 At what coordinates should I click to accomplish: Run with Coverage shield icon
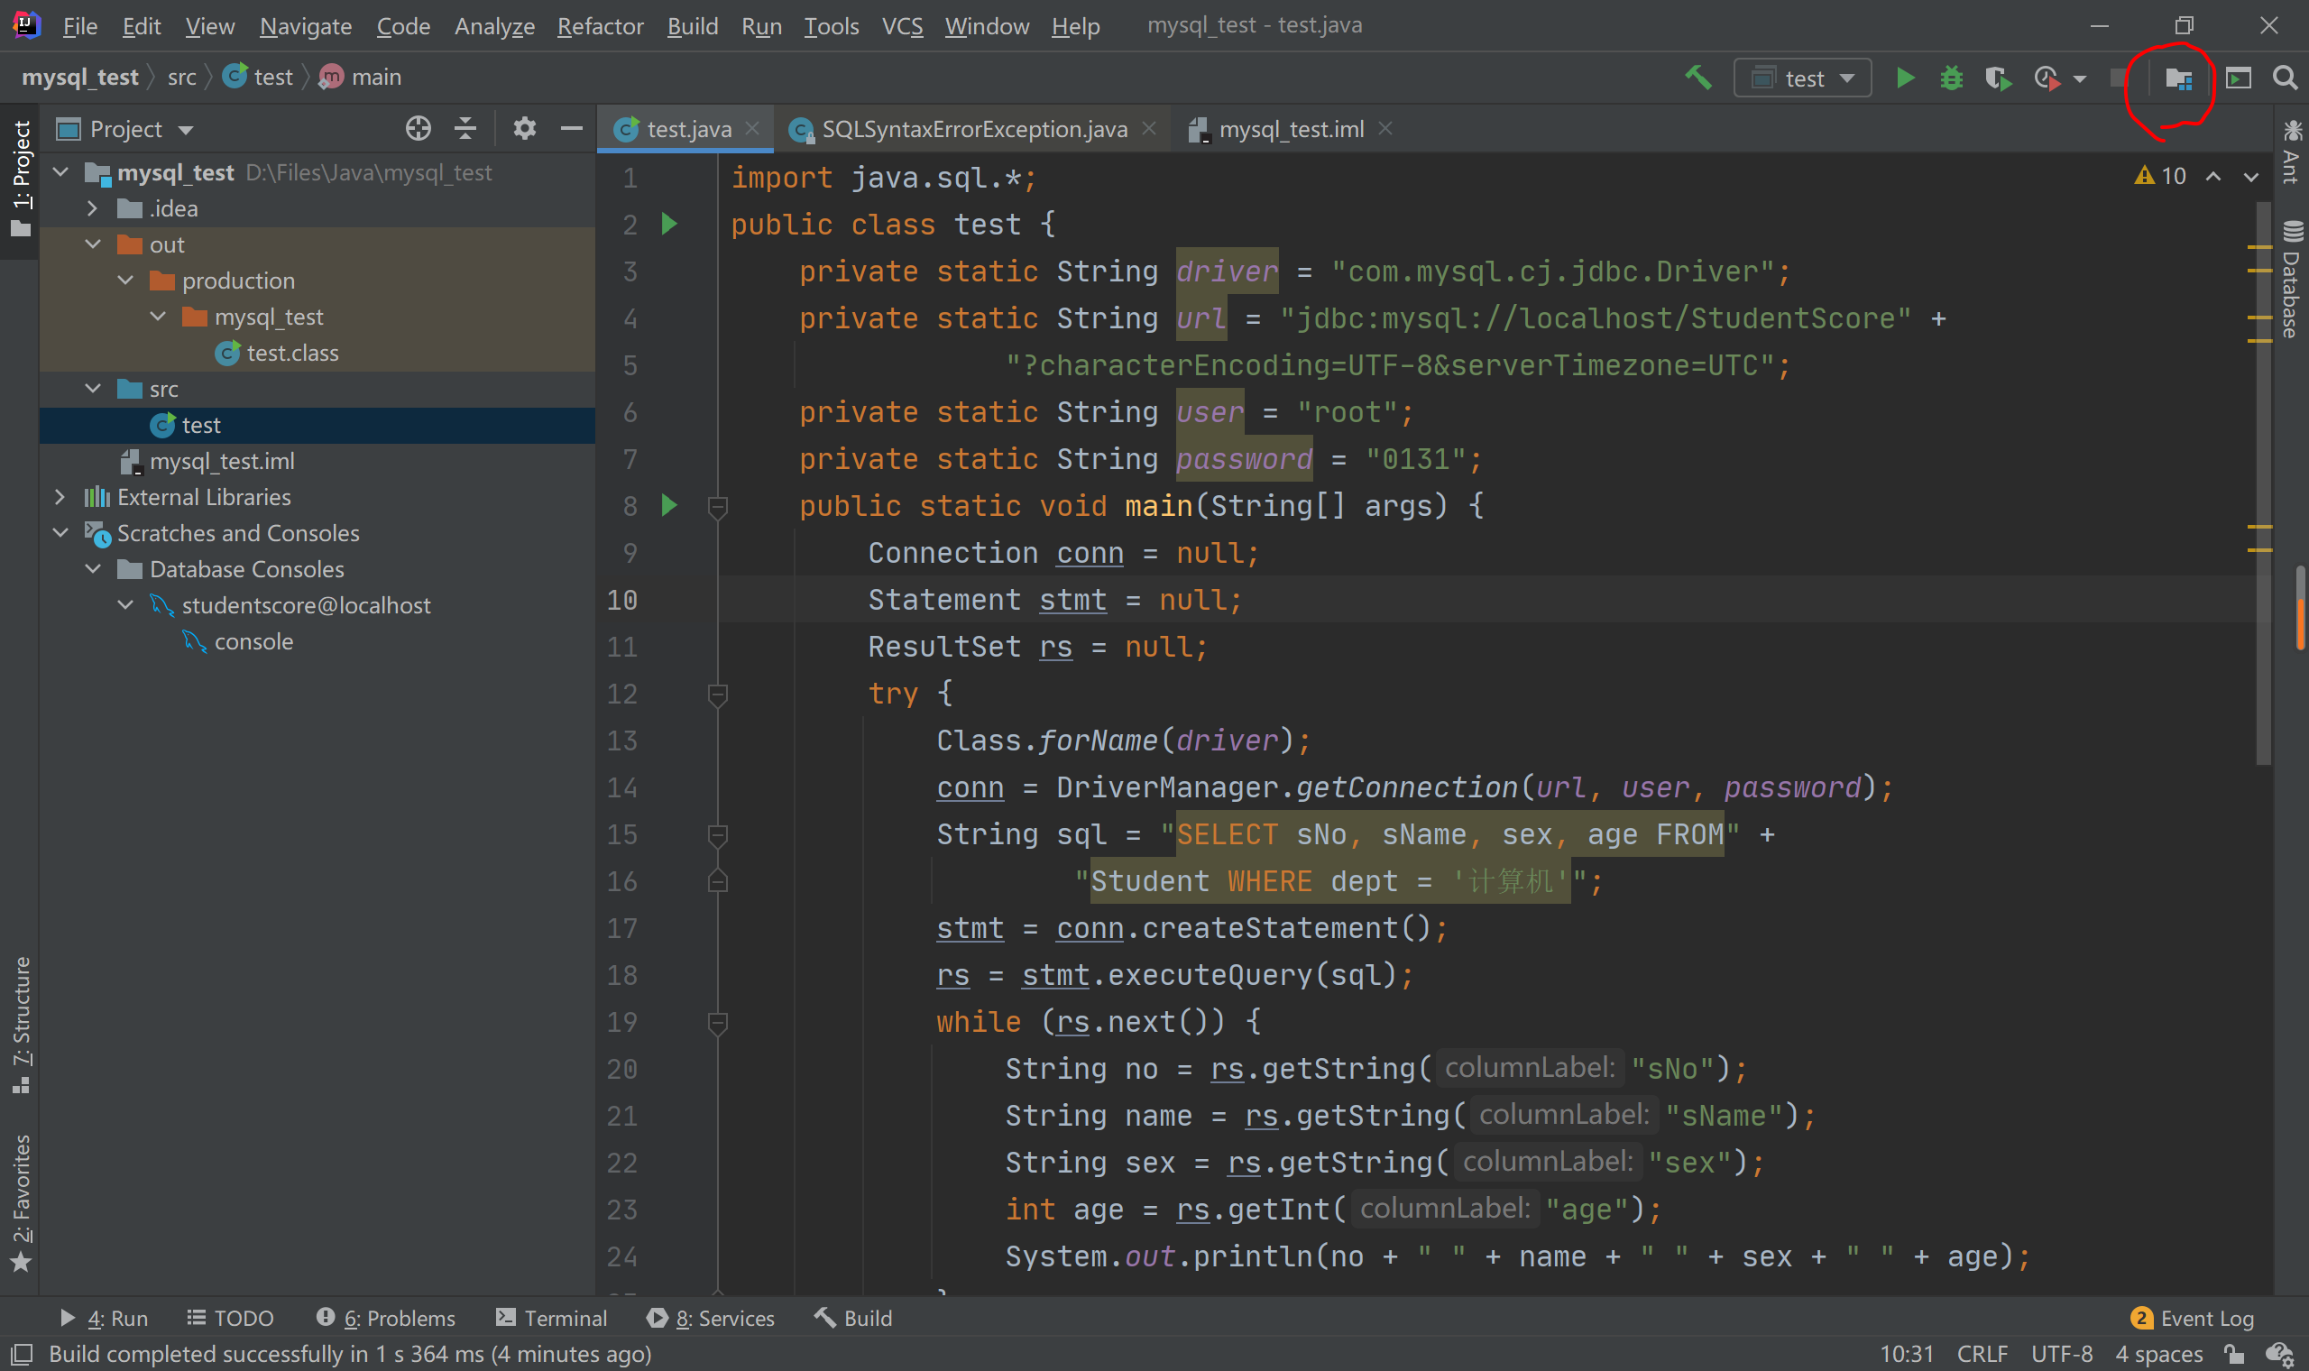[x=1998, y=78]
